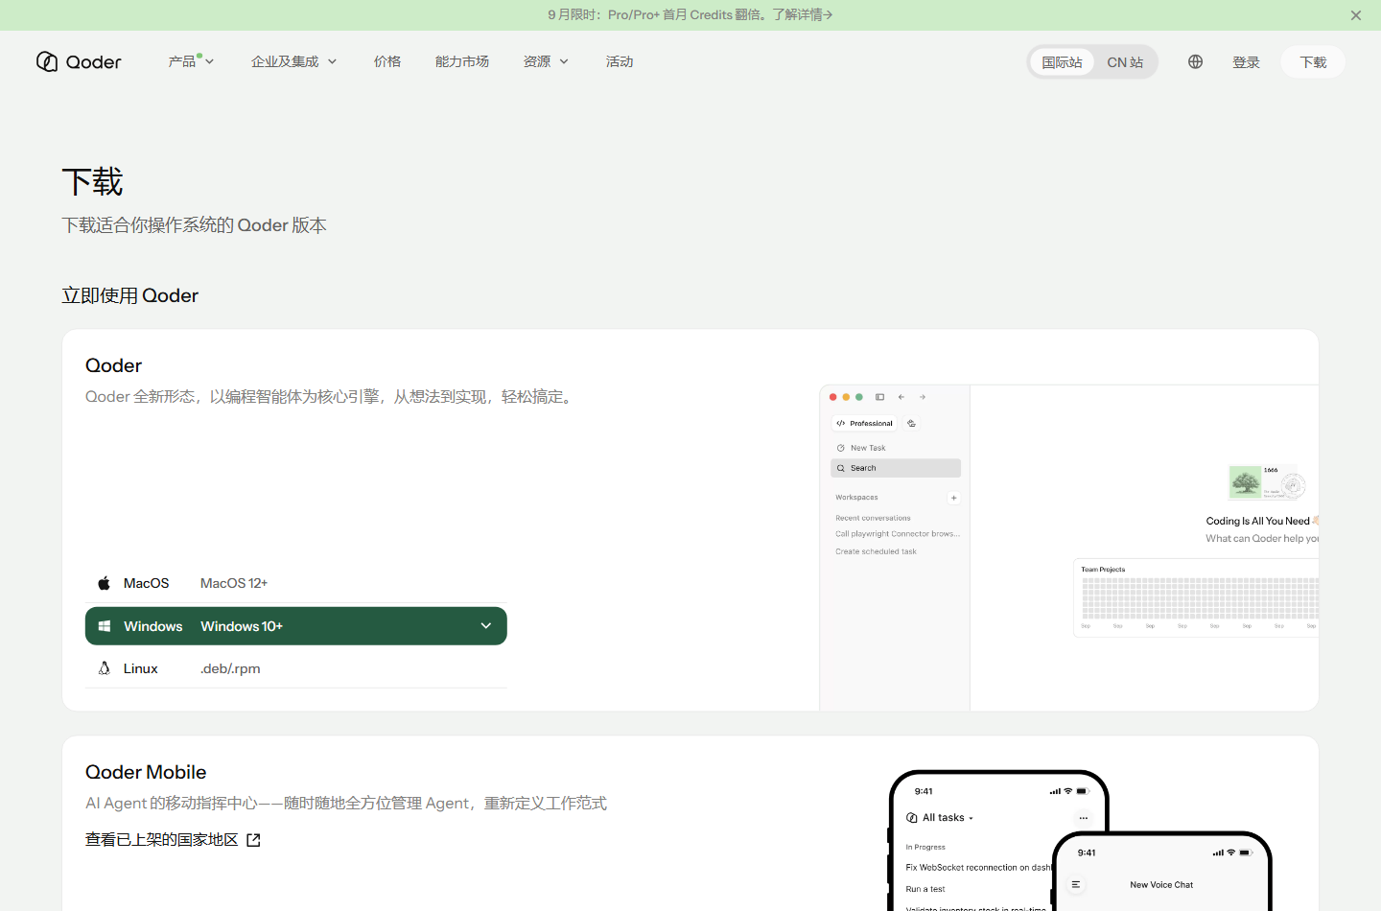The width and height of the screenshot is (1381, 911).
Task: Click the Apple logo for MacOS
Action: [105, 583]
